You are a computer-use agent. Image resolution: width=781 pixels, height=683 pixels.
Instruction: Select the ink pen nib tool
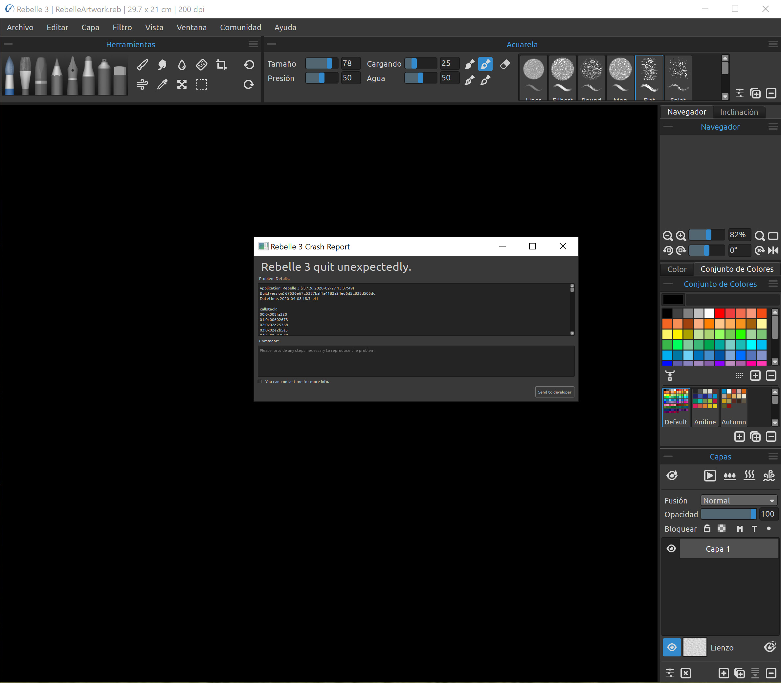(x=73, y=75)
